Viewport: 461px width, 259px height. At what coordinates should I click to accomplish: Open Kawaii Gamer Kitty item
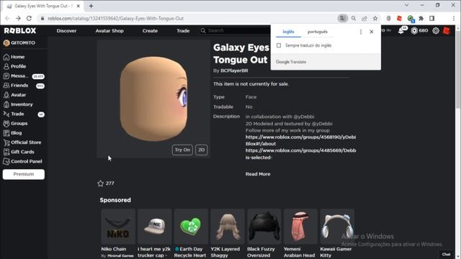(x=337, y=233)
